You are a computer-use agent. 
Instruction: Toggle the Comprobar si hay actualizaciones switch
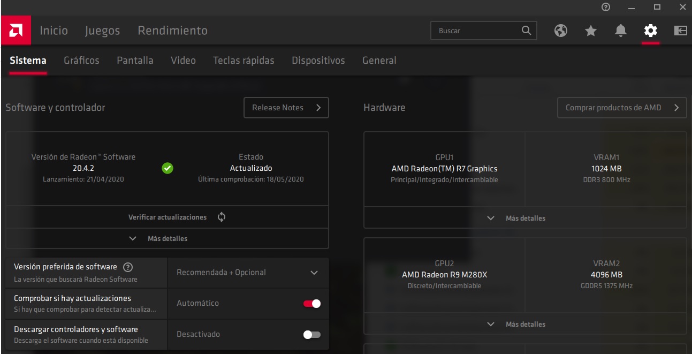[x=312, y=304]
